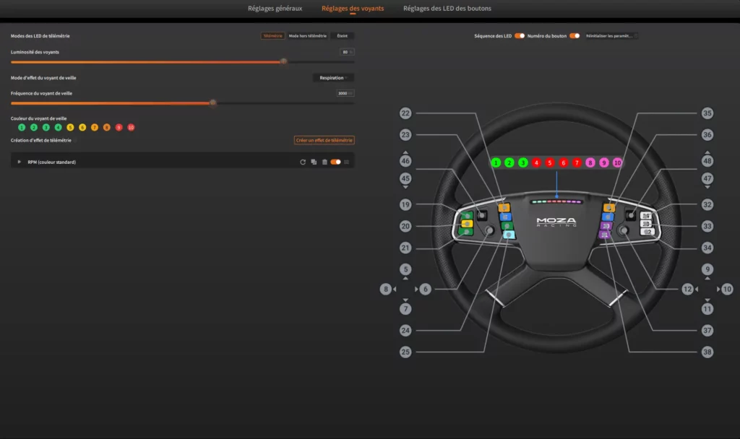Click button number 12 marker
This screenshot has height=439, width=740.
(688, 289)
